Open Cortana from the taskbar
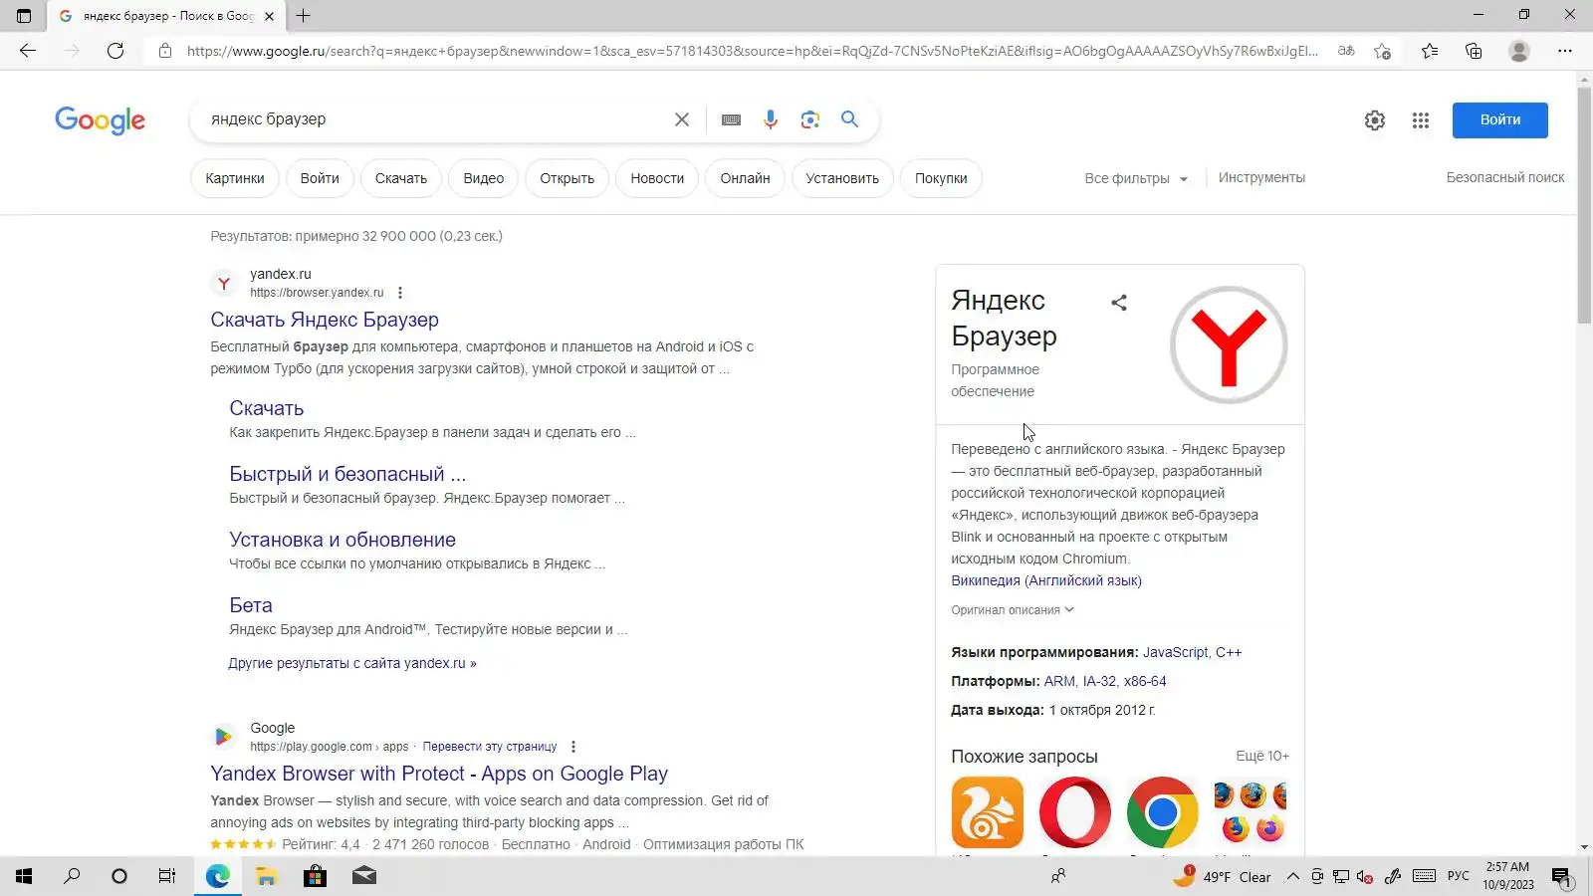Screen dimensions: 1593x896 tap(119, 876)
